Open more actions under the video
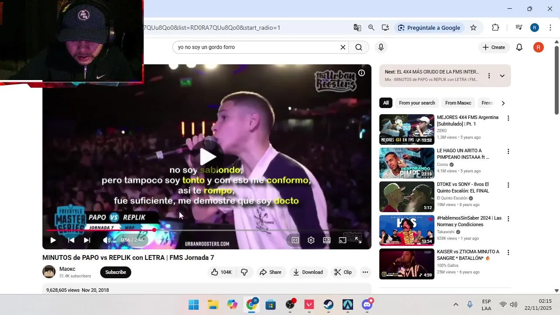This screenshot has width=560, height=315. [x=365, y=272]
